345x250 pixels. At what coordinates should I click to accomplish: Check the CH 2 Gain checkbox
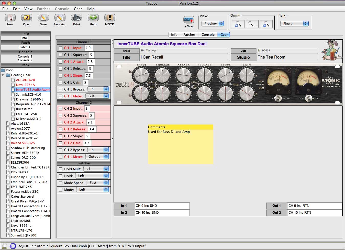pyautogui.click(x=61, y=143)
